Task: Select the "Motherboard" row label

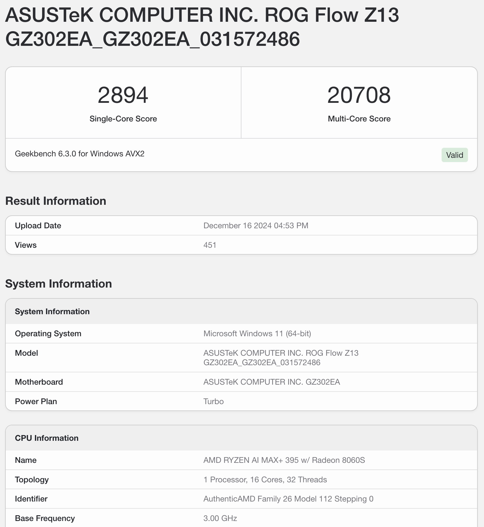Action: pos(39,382)
